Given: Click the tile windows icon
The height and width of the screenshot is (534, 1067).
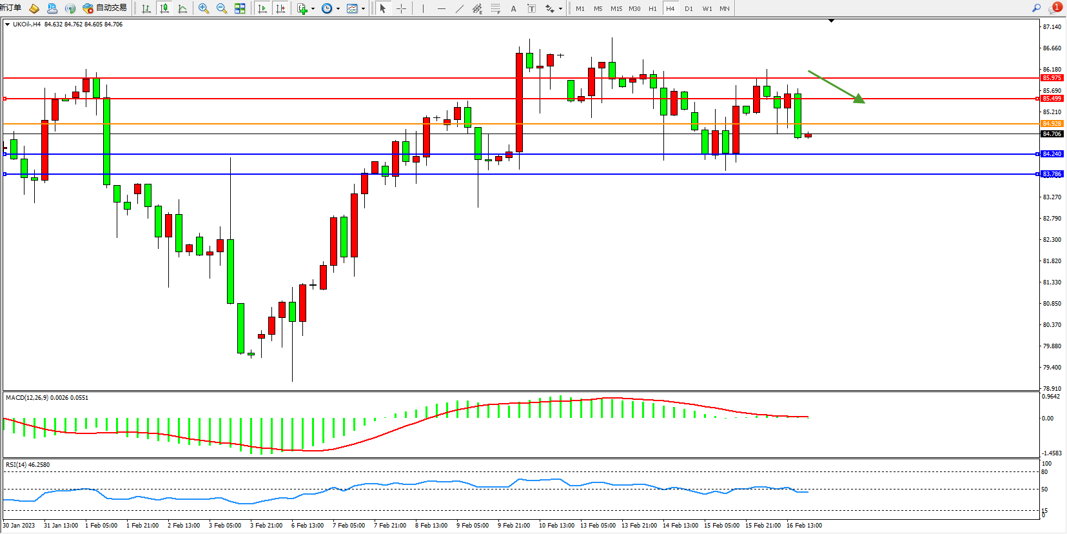Looking at the screenshot, I should (240, 8).
